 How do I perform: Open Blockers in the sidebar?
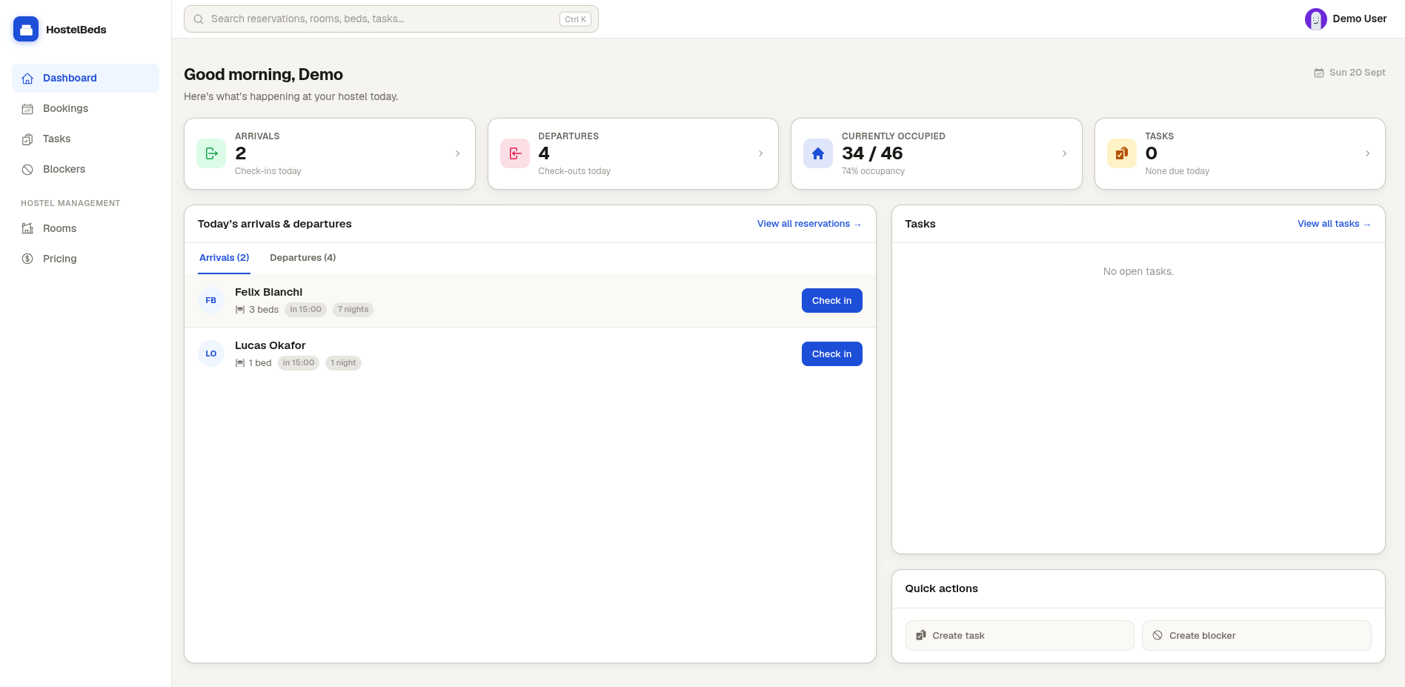pyautogui.click(x=85, y=169)
